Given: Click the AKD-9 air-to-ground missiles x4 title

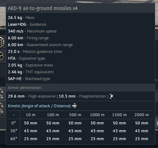Looking at the screenshot, I should click(43, 8).
